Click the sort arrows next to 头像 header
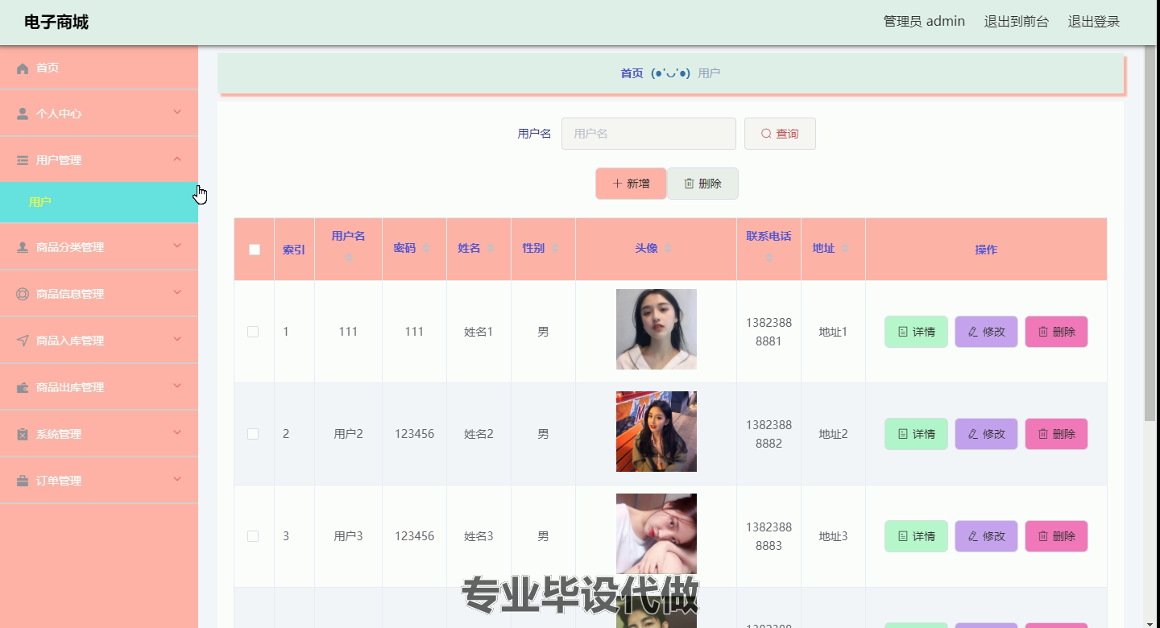This screenshot has height=628, width=1160. click(x=668, y=249)
